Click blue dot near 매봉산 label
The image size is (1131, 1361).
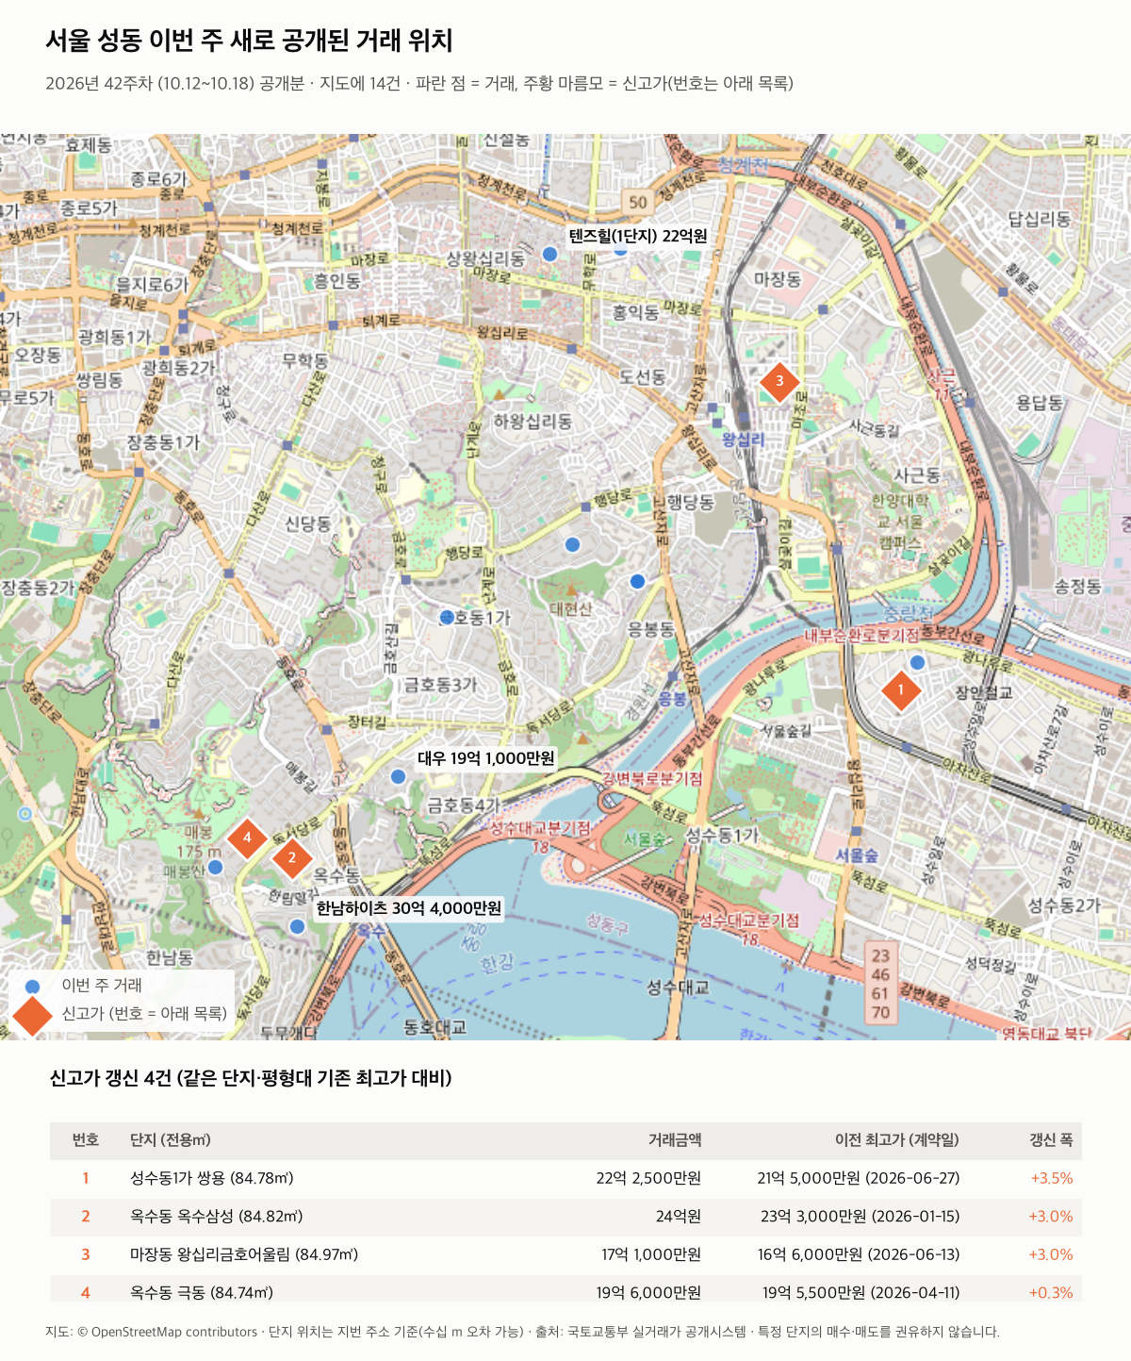[215, 867]
